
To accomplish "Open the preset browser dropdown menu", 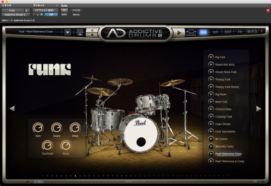I will [x=67, y=32].
